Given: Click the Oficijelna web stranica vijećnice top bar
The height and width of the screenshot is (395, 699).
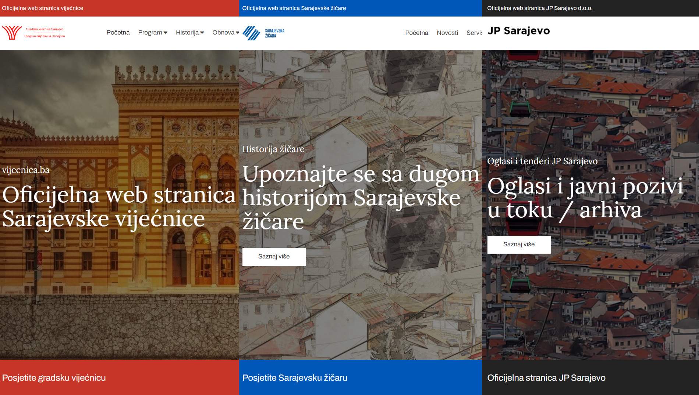Looking at the screenshot, I should point(119,8).
